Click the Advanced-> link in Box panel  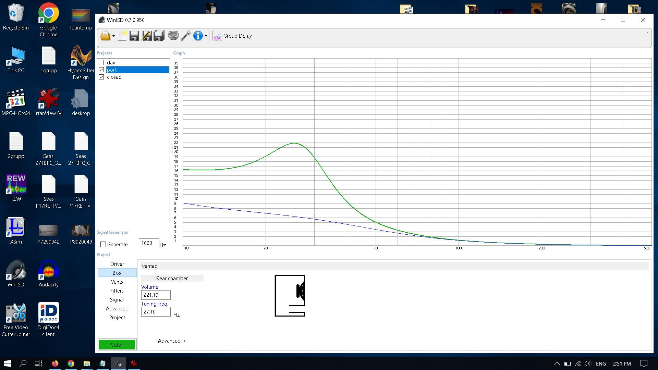(171, 341)
